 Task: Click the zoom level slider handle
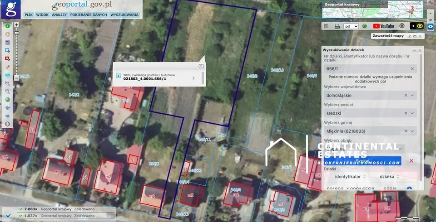(17, 33)
